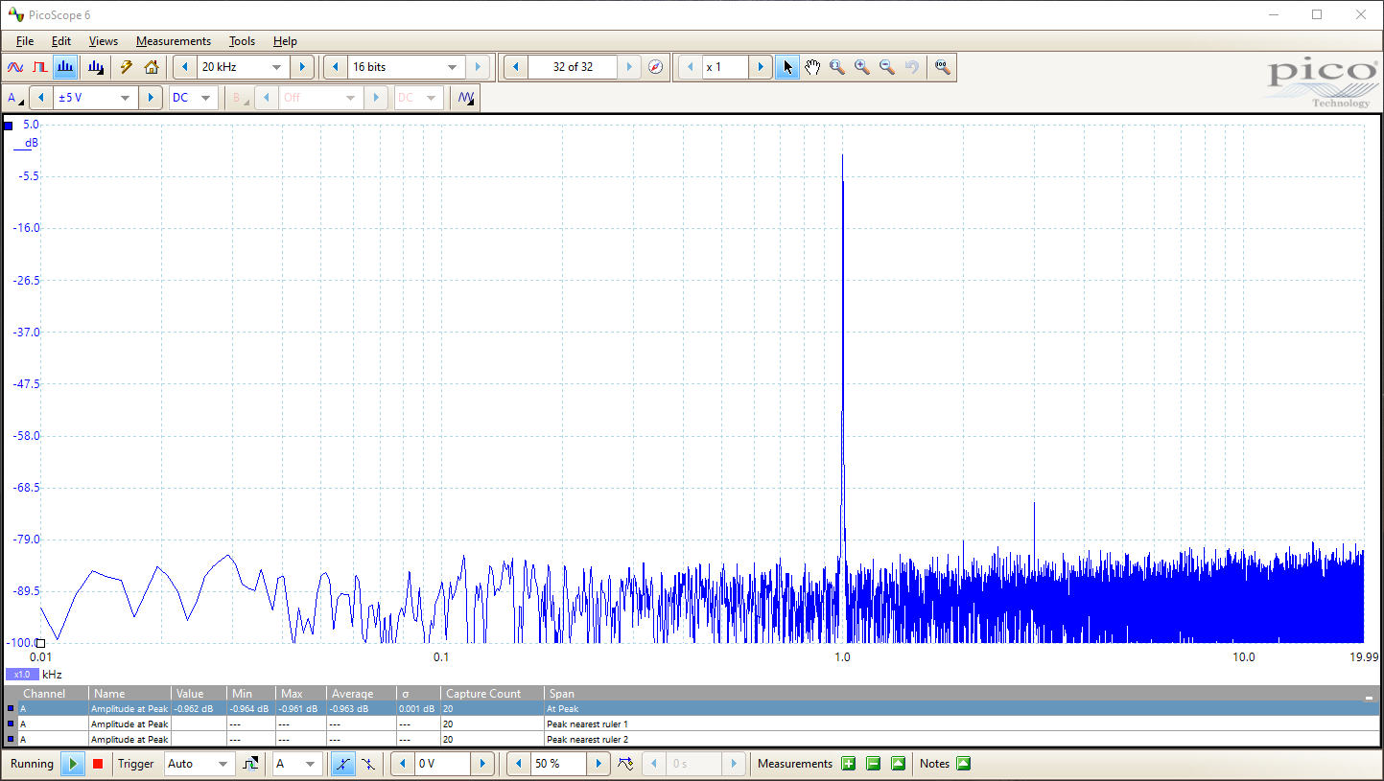Screen dimensions: 1384x781
Task: Open the Buffer Navigator compass icon
Action: click(x=655, y=67)
